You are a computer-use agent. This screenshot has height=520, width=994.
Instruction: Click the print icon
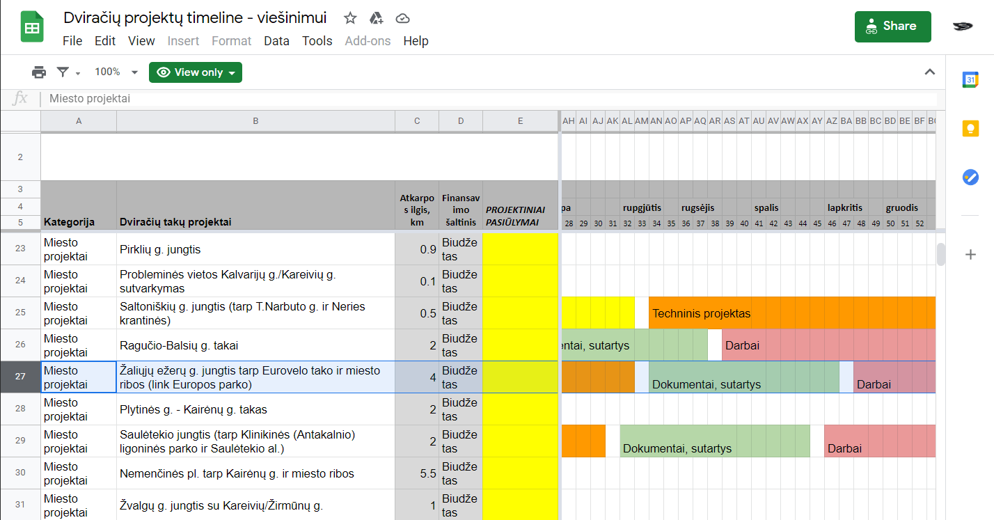click(x=39, y=72)
